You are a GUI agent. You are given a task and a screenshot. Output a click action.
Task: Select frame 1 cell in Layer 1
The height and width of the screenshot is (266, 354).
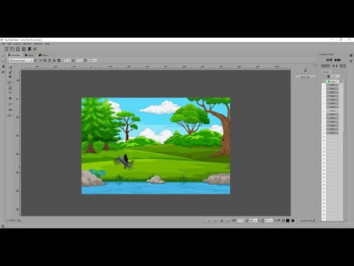pos(333,85)
